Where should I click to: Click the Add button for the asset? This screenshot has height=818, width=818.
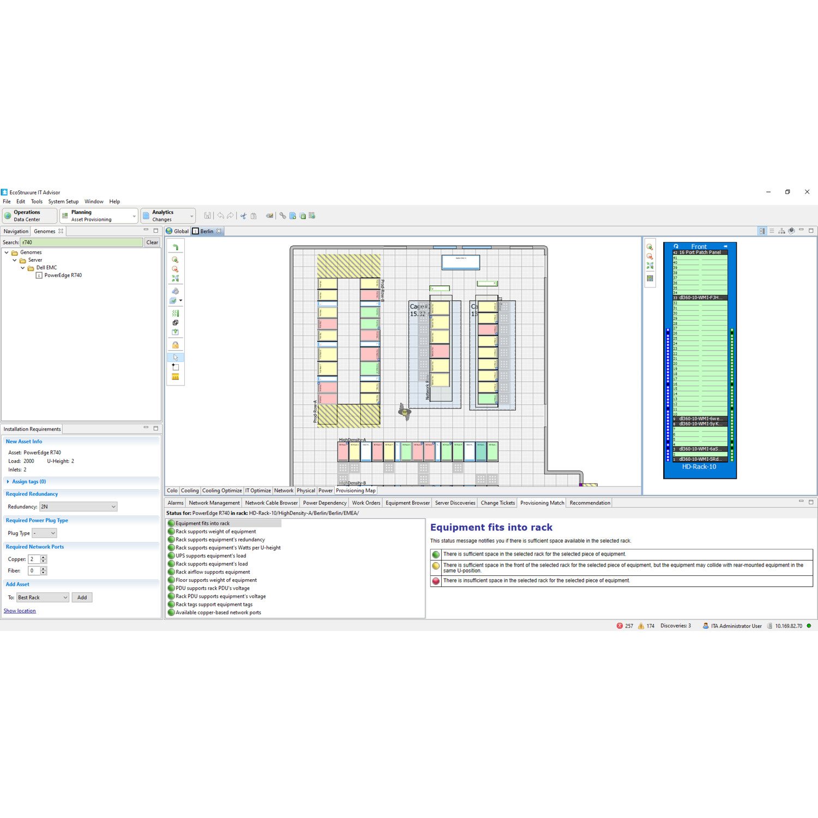pyautogui.click(x=82, y=598)
